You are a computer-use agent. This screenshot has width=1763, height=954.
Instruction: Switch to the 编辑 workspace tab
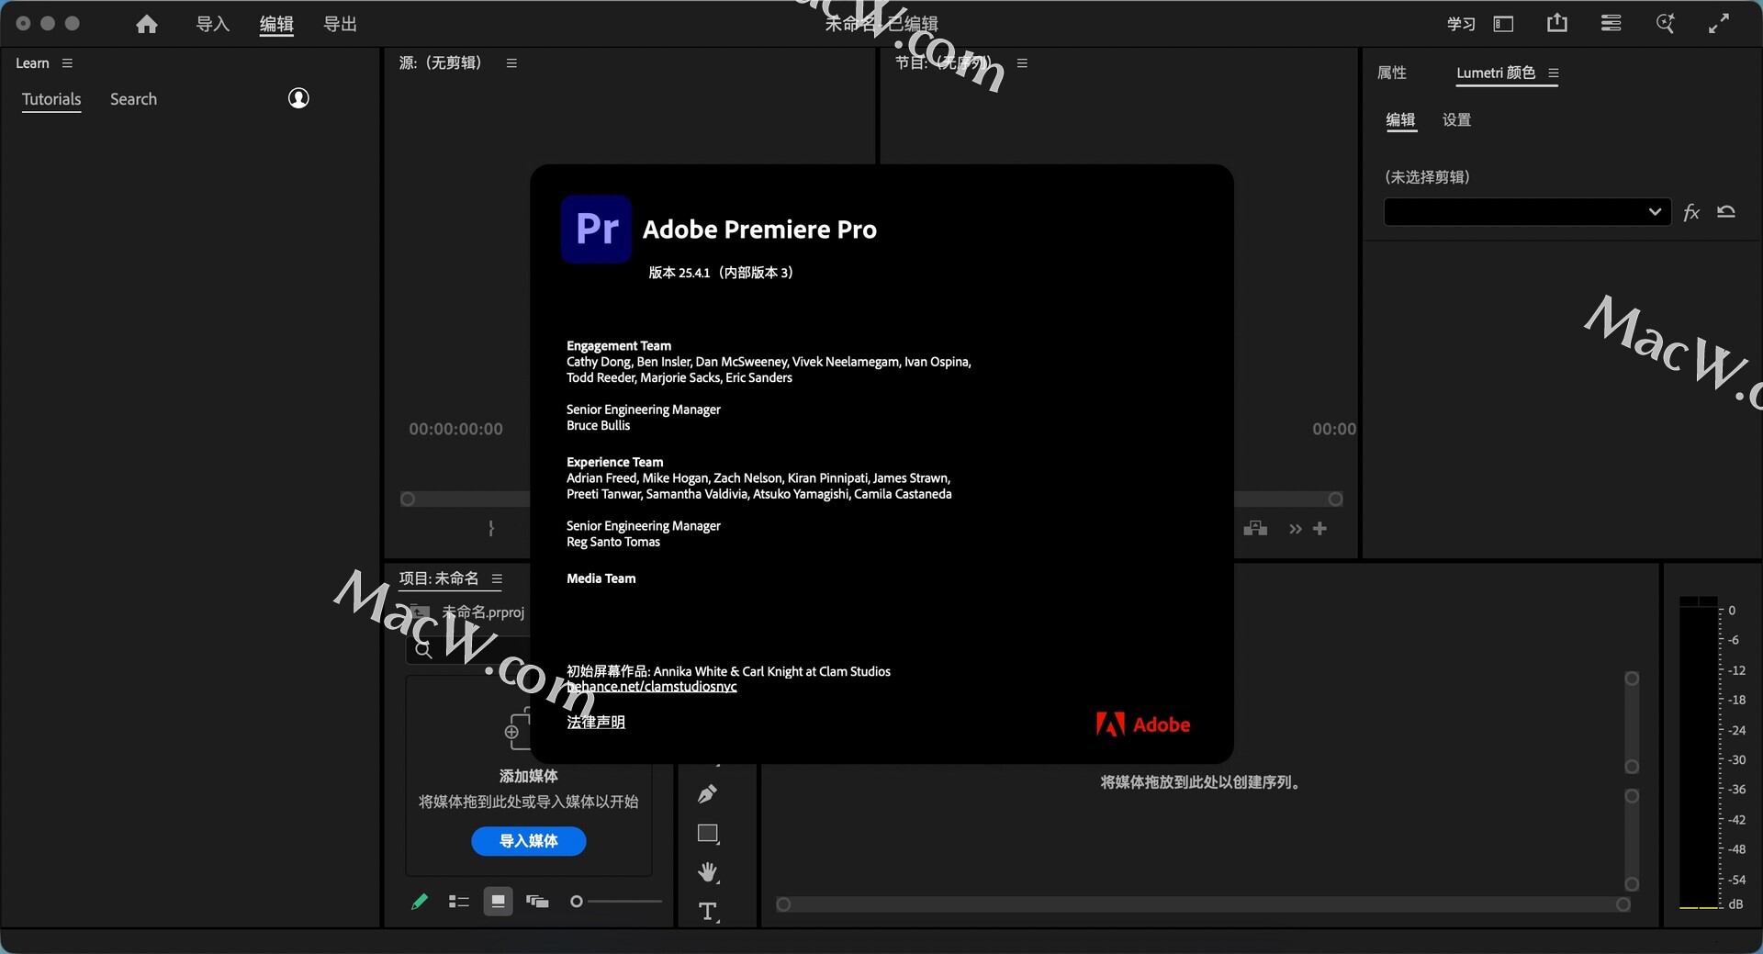(x=276, y=25)
